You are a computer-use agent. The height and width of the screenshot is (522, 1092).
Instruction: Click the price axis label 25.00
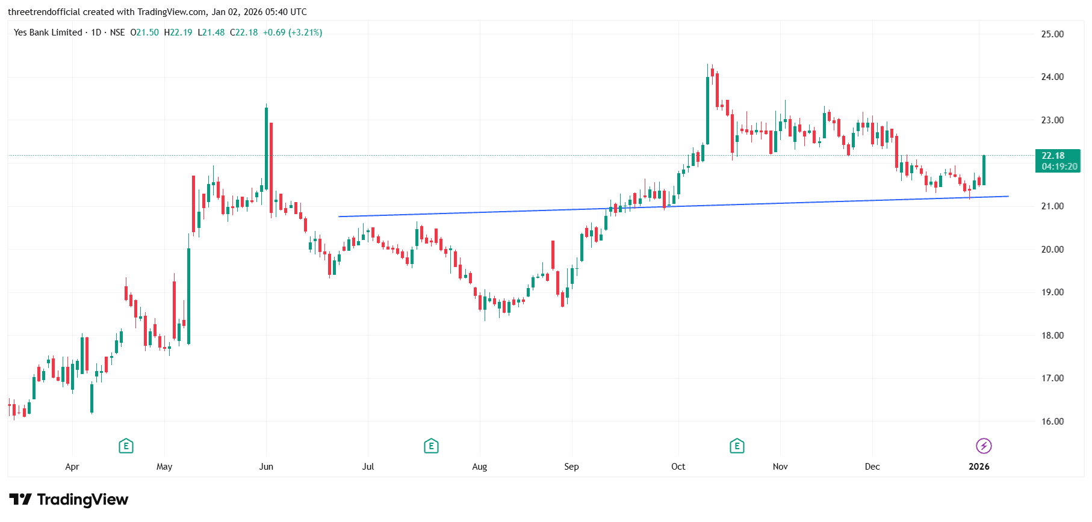1052,34
